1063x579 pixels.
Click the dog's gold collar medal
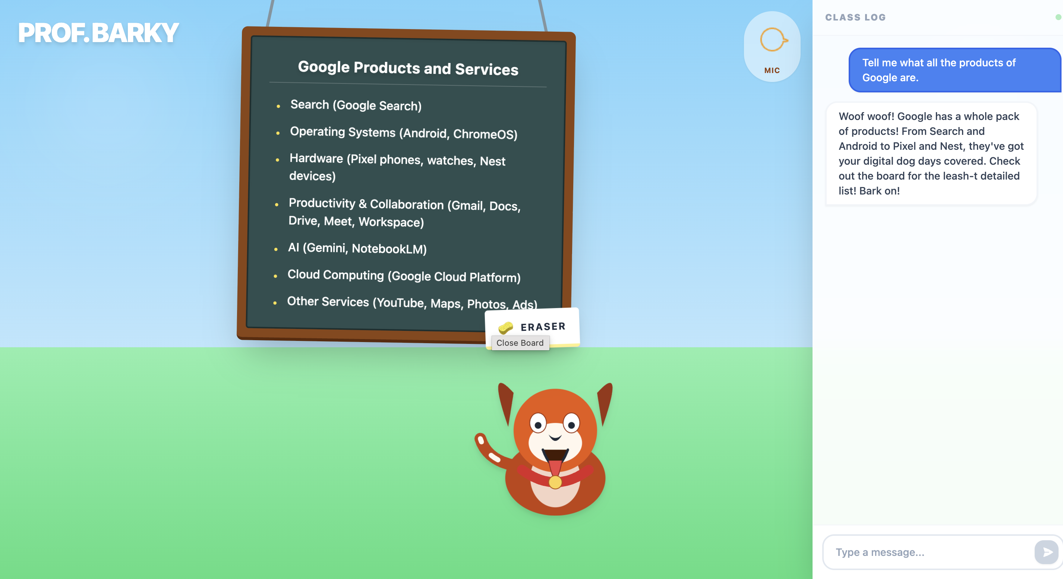[x=555, y=482]
